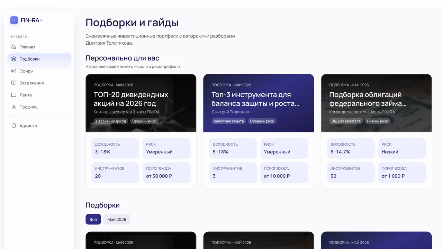443x249 pixels.
Task: Click the Персонально для вас heading
Action: [123, 58]
